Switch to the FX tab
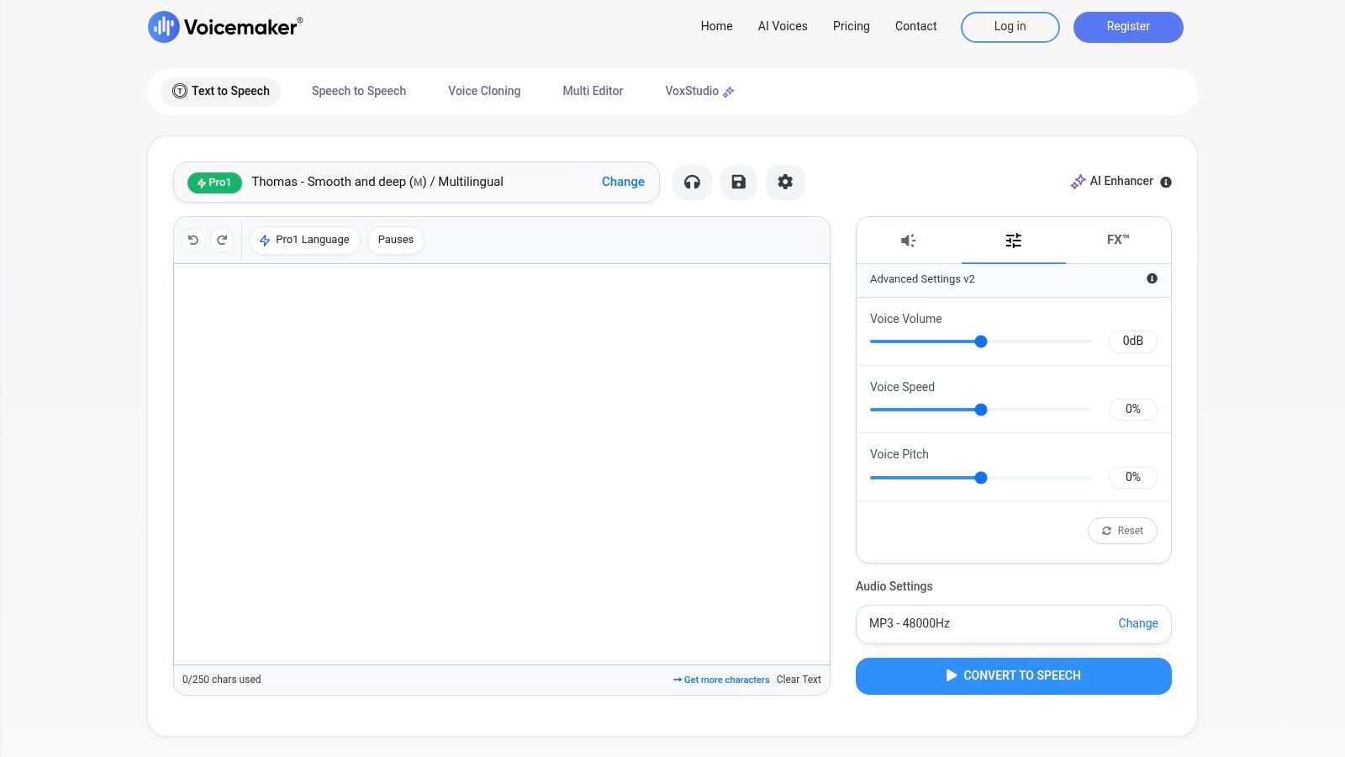Image resolution: width=1345 pixels, height=757 pixels. pyautogui.click(x=1118, y=241)
